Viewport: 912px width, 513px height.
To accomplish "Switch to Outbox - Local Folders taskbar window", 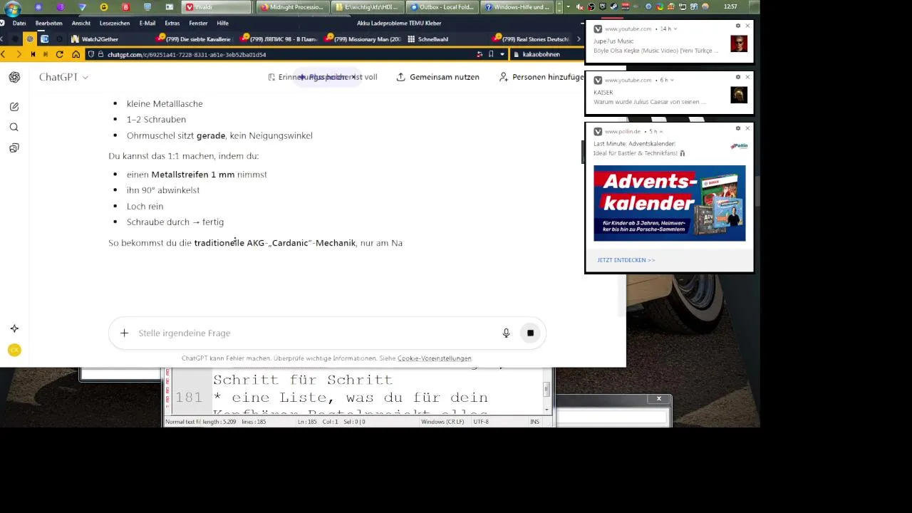I will pos(442,7).
